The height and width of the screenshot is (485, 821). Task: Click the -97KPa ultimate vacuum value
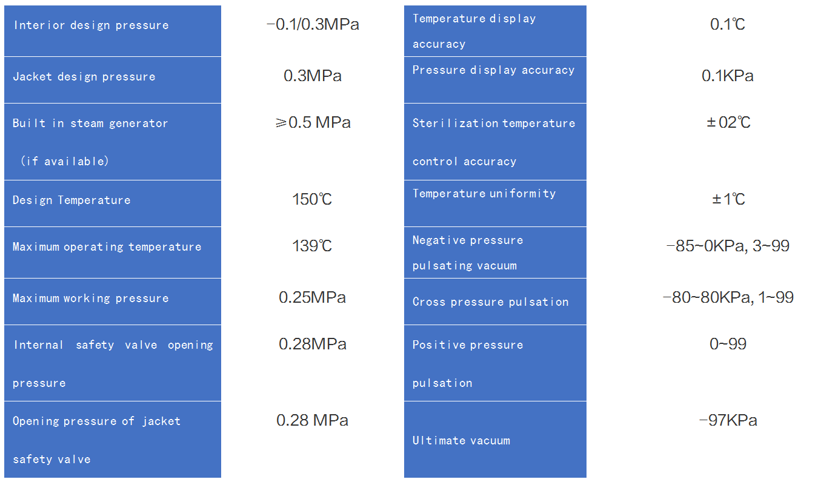coord(727,420)
